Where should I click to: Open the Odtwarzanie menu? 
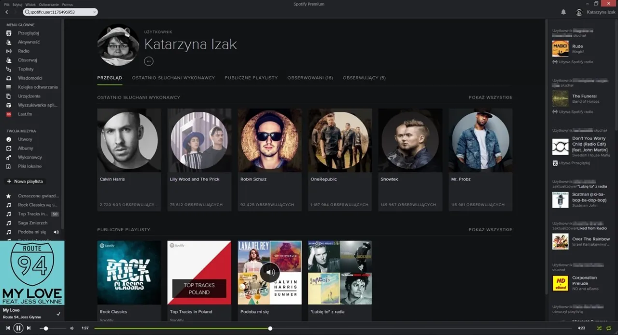49,4
